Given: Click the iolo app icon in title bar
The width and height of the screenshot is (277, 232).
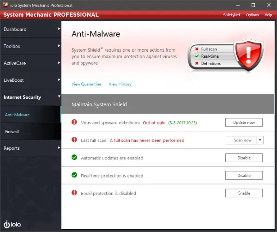Looking at the screenshot, I should pos(6,5).
